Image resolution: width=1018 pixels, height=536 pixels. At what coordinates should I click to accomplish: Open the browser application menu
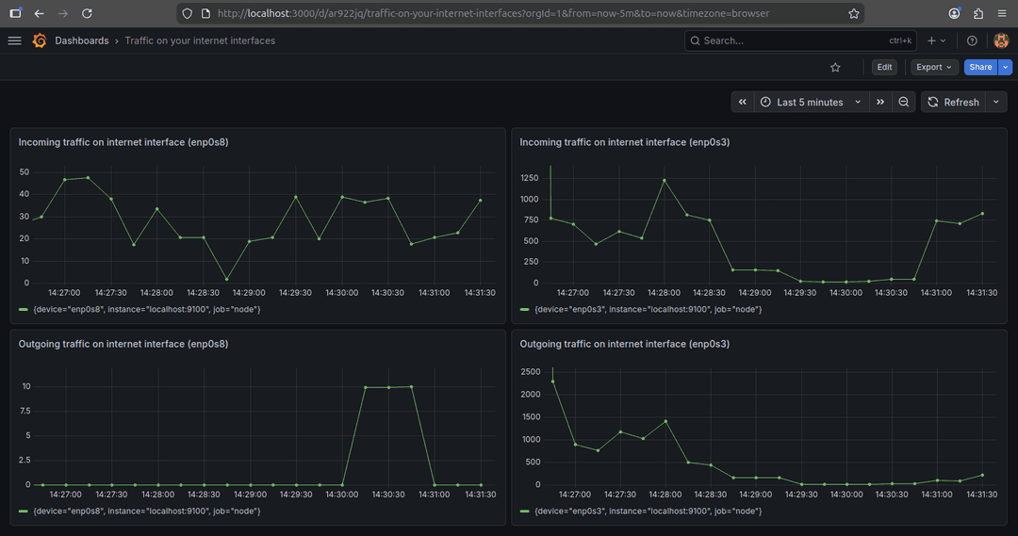1002,13
